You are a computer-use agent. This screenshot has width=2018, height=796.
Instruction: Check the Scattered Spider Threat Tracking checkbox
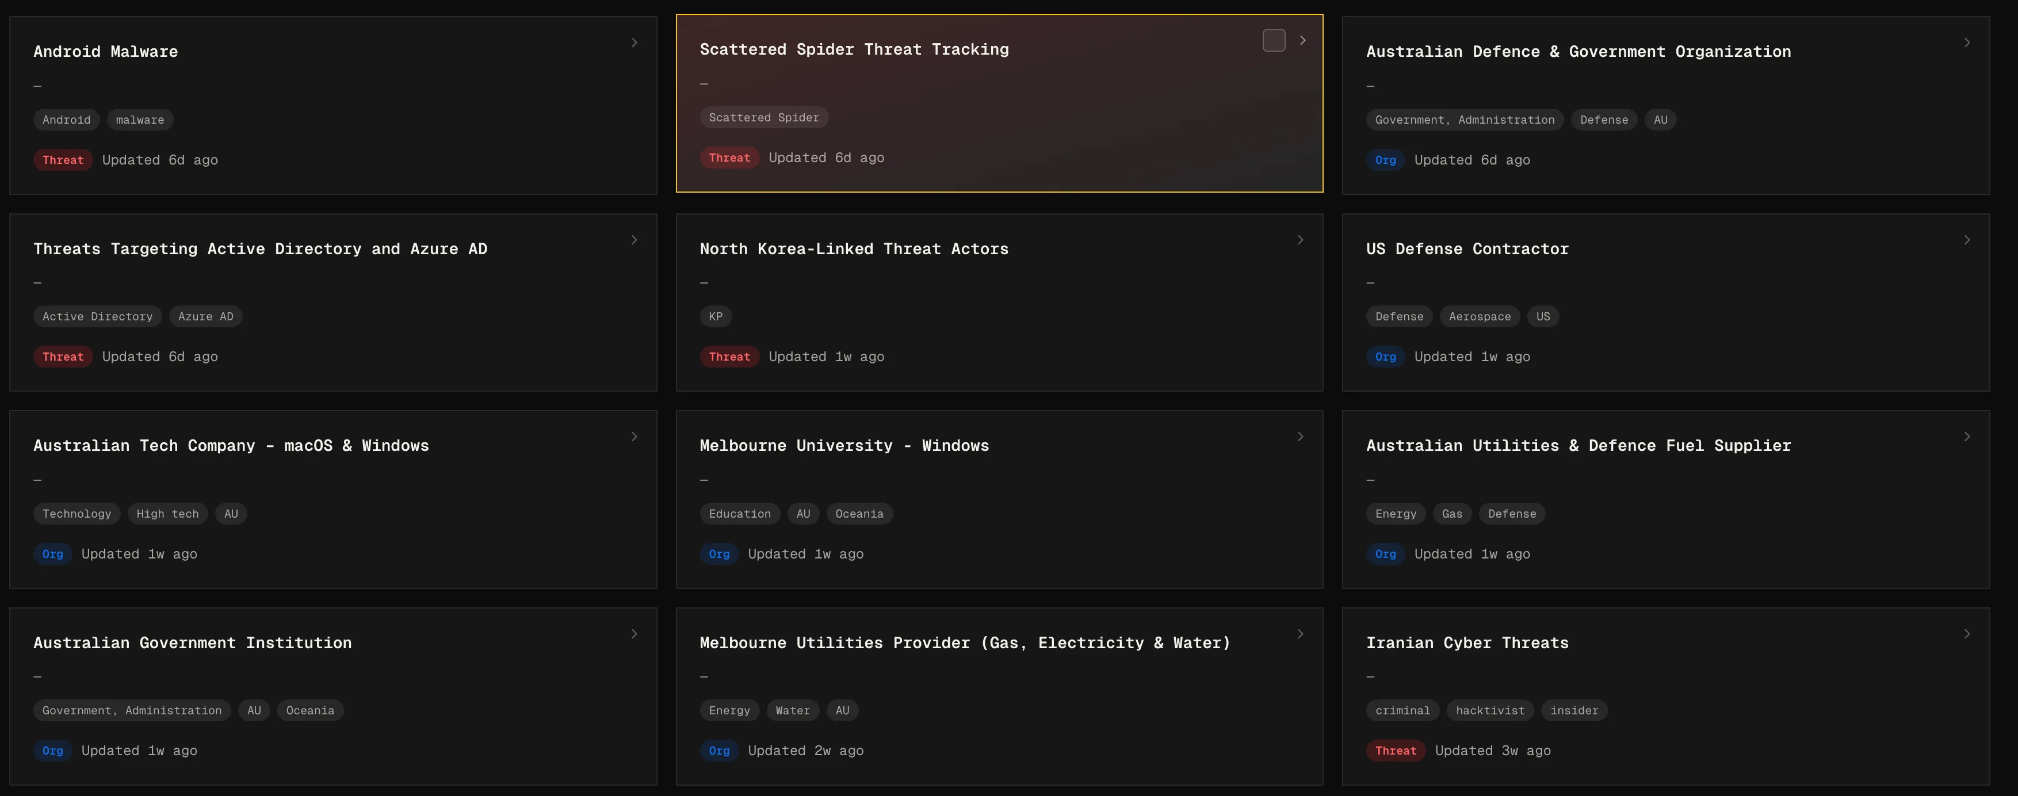pyautogui.click(x=1274, y=40)
